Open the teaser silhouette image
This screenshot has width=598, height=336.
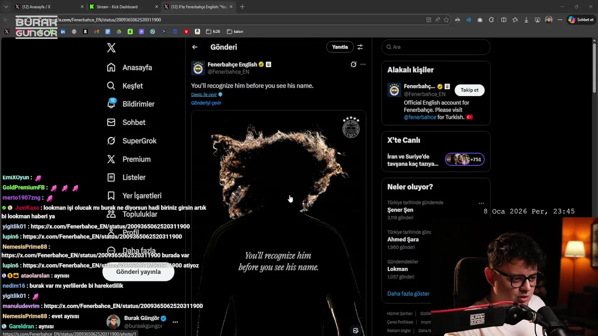pyautogui.click(x=278, y=223)
